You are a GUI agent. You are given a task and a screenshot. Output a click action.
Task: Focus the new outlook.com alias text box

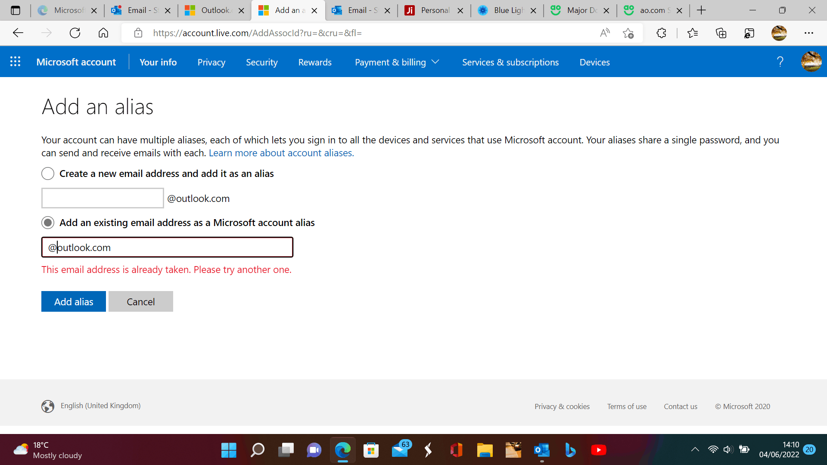(103, 198)
